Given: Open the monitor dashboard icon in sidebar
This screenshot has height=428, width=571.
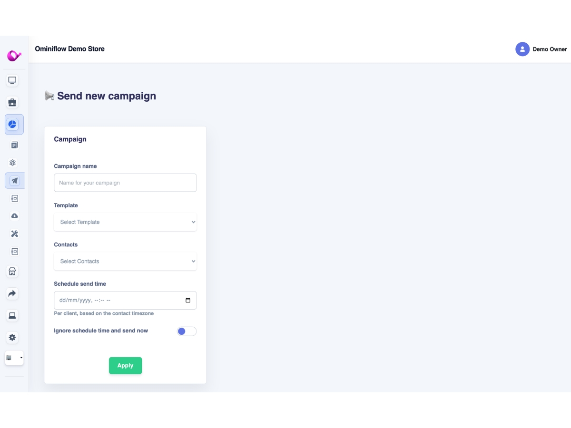Looking at the screenshot, I should tap(12, 80).
